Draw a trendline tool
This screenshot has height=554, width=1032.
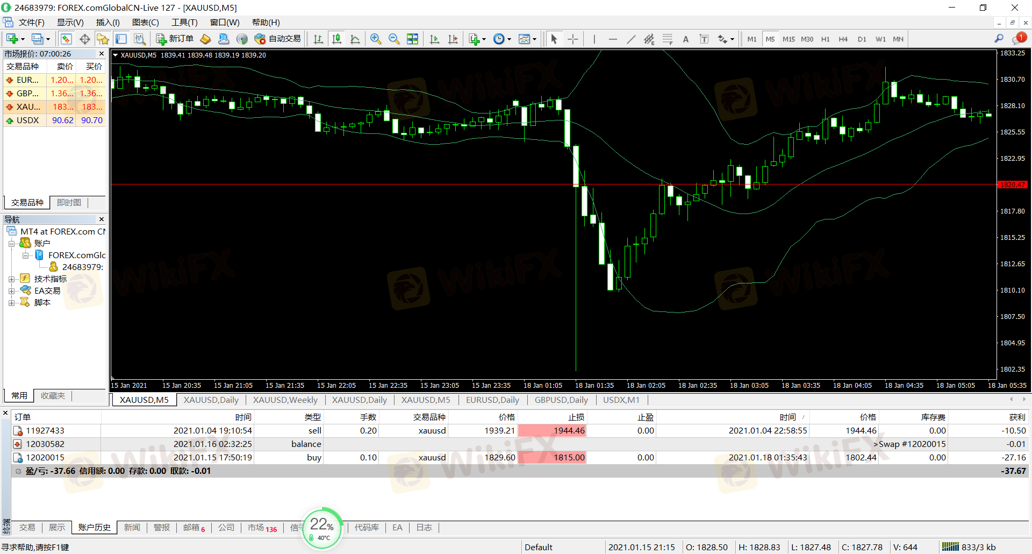coord(631,39)
